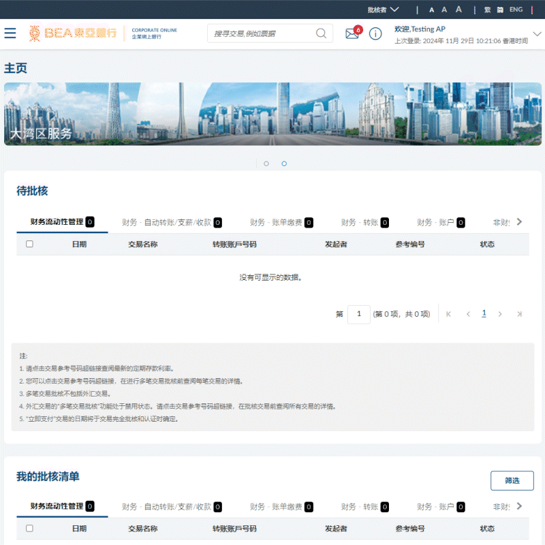
Task: Go to first page in 待批核 pagination
Action: pyautogui.click(x=448, y=314)
